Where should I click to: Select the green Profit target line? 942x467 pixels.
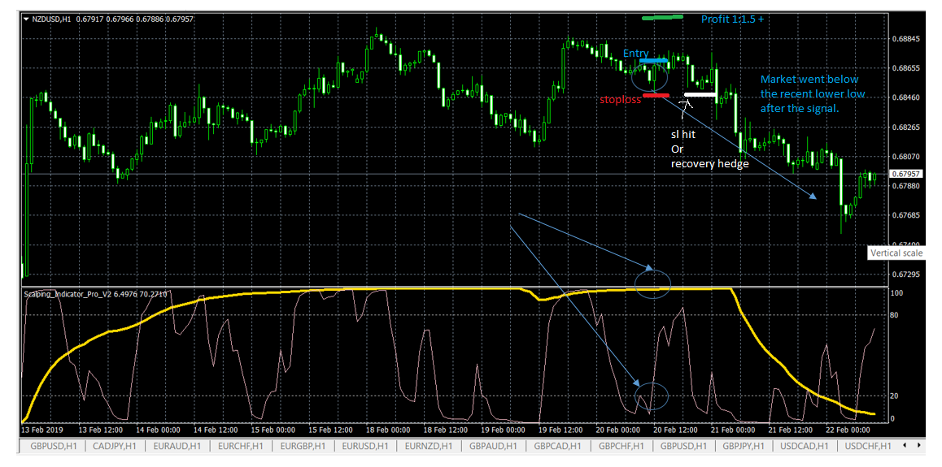(x=662, y=17)
